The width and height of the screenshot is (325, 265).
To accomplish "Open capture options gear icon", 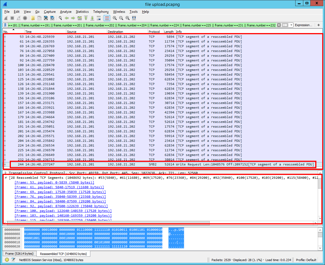I will [x=25, y=18].
